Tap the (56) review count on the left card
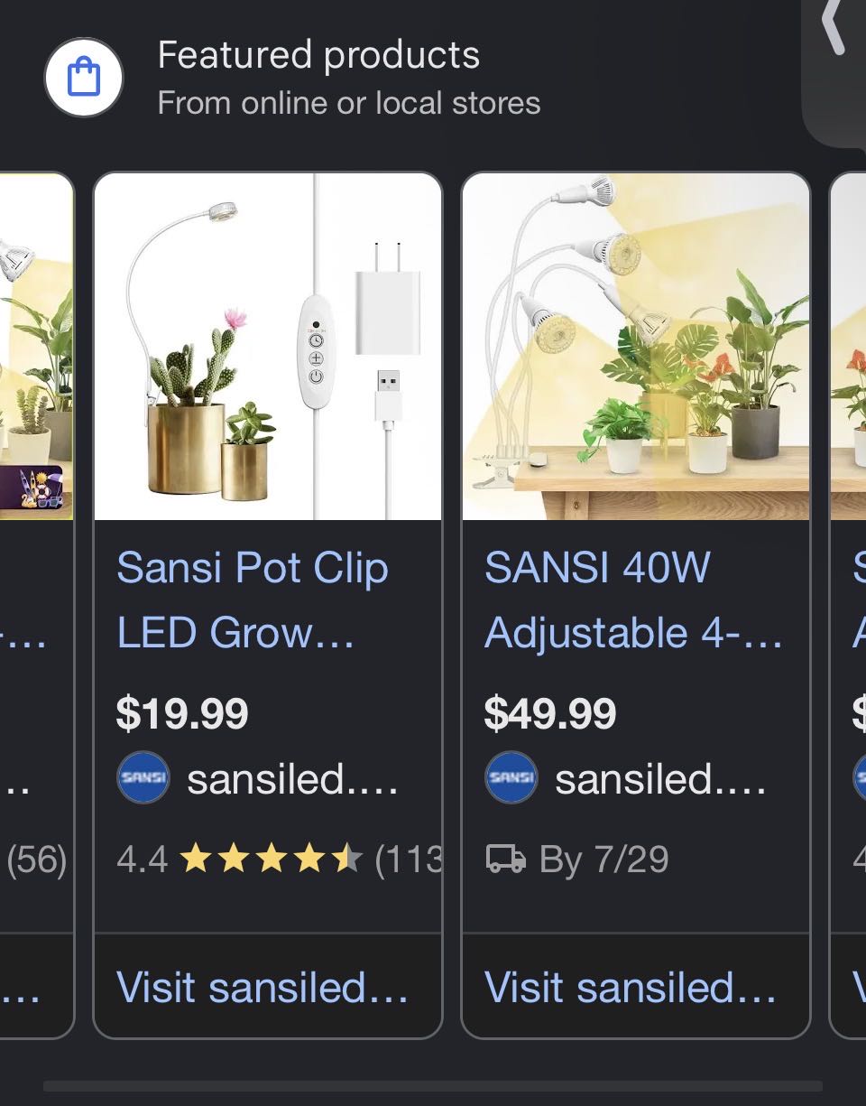Viewport: 866px width, 1106px height. pyautogui.click(x=37, y=860)
